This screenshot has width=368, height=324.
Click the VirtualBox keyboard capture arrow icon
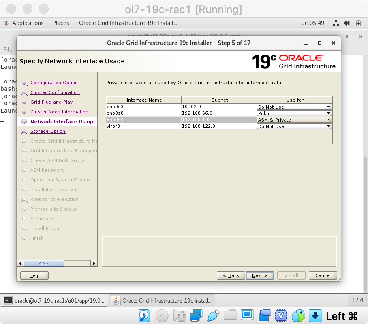coord(315,316)
